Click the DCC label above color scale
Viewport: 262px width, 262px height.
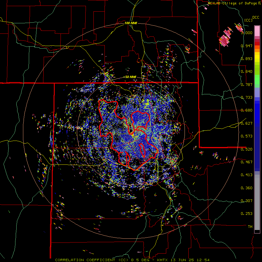click(256, 17)
